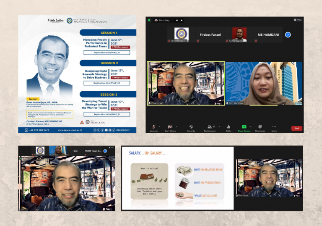Click next arrow in bottom-left Zoom strip
Viewport: 322px width, 226px height.
click(105, 151)
